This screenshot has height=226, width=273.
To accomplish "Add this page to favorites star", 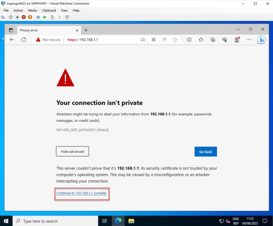I will [175, 40].
